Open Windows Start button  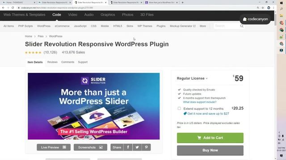281,3
